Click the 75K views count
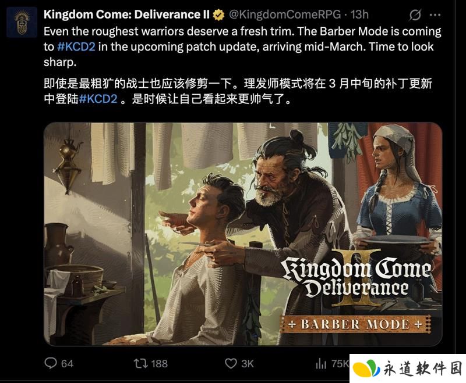The height and width of the screenshot is (383, 466). [x=340, y=364]
